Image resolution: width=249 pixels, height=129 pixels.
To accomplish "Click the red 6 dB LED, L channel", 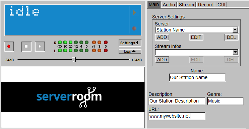I will [106, 51].
